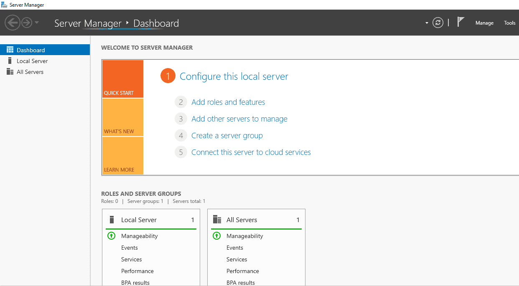Open the navigation history dropdown arrow

[x=37, y=23]
